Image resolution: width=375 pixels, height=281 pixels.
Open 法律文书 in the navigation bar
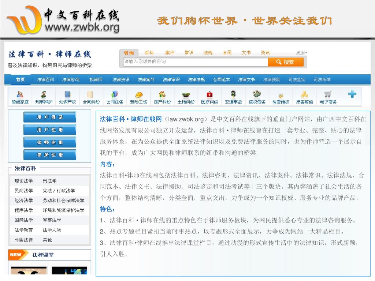coord(246,79)
